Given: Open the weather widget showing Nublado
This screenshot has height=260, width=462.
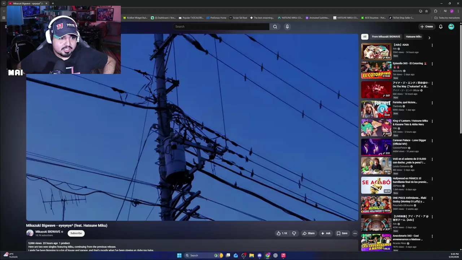Looking at the screenshot, I should 10,255.
